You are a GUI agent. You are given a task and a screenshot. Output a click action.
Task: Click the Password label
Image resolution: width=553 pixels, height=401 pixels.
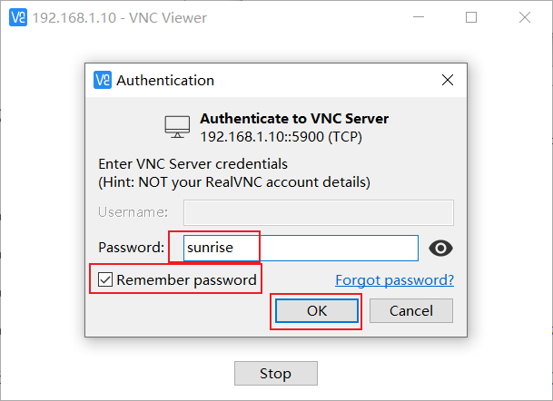[131, 248]
